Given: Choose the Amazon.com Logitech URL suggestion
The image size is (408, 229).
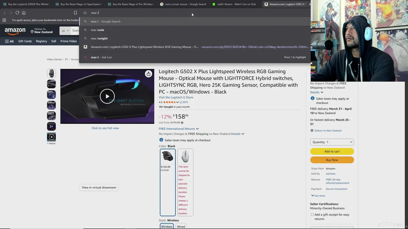Looking at the screenshot, I should [195, 47].
